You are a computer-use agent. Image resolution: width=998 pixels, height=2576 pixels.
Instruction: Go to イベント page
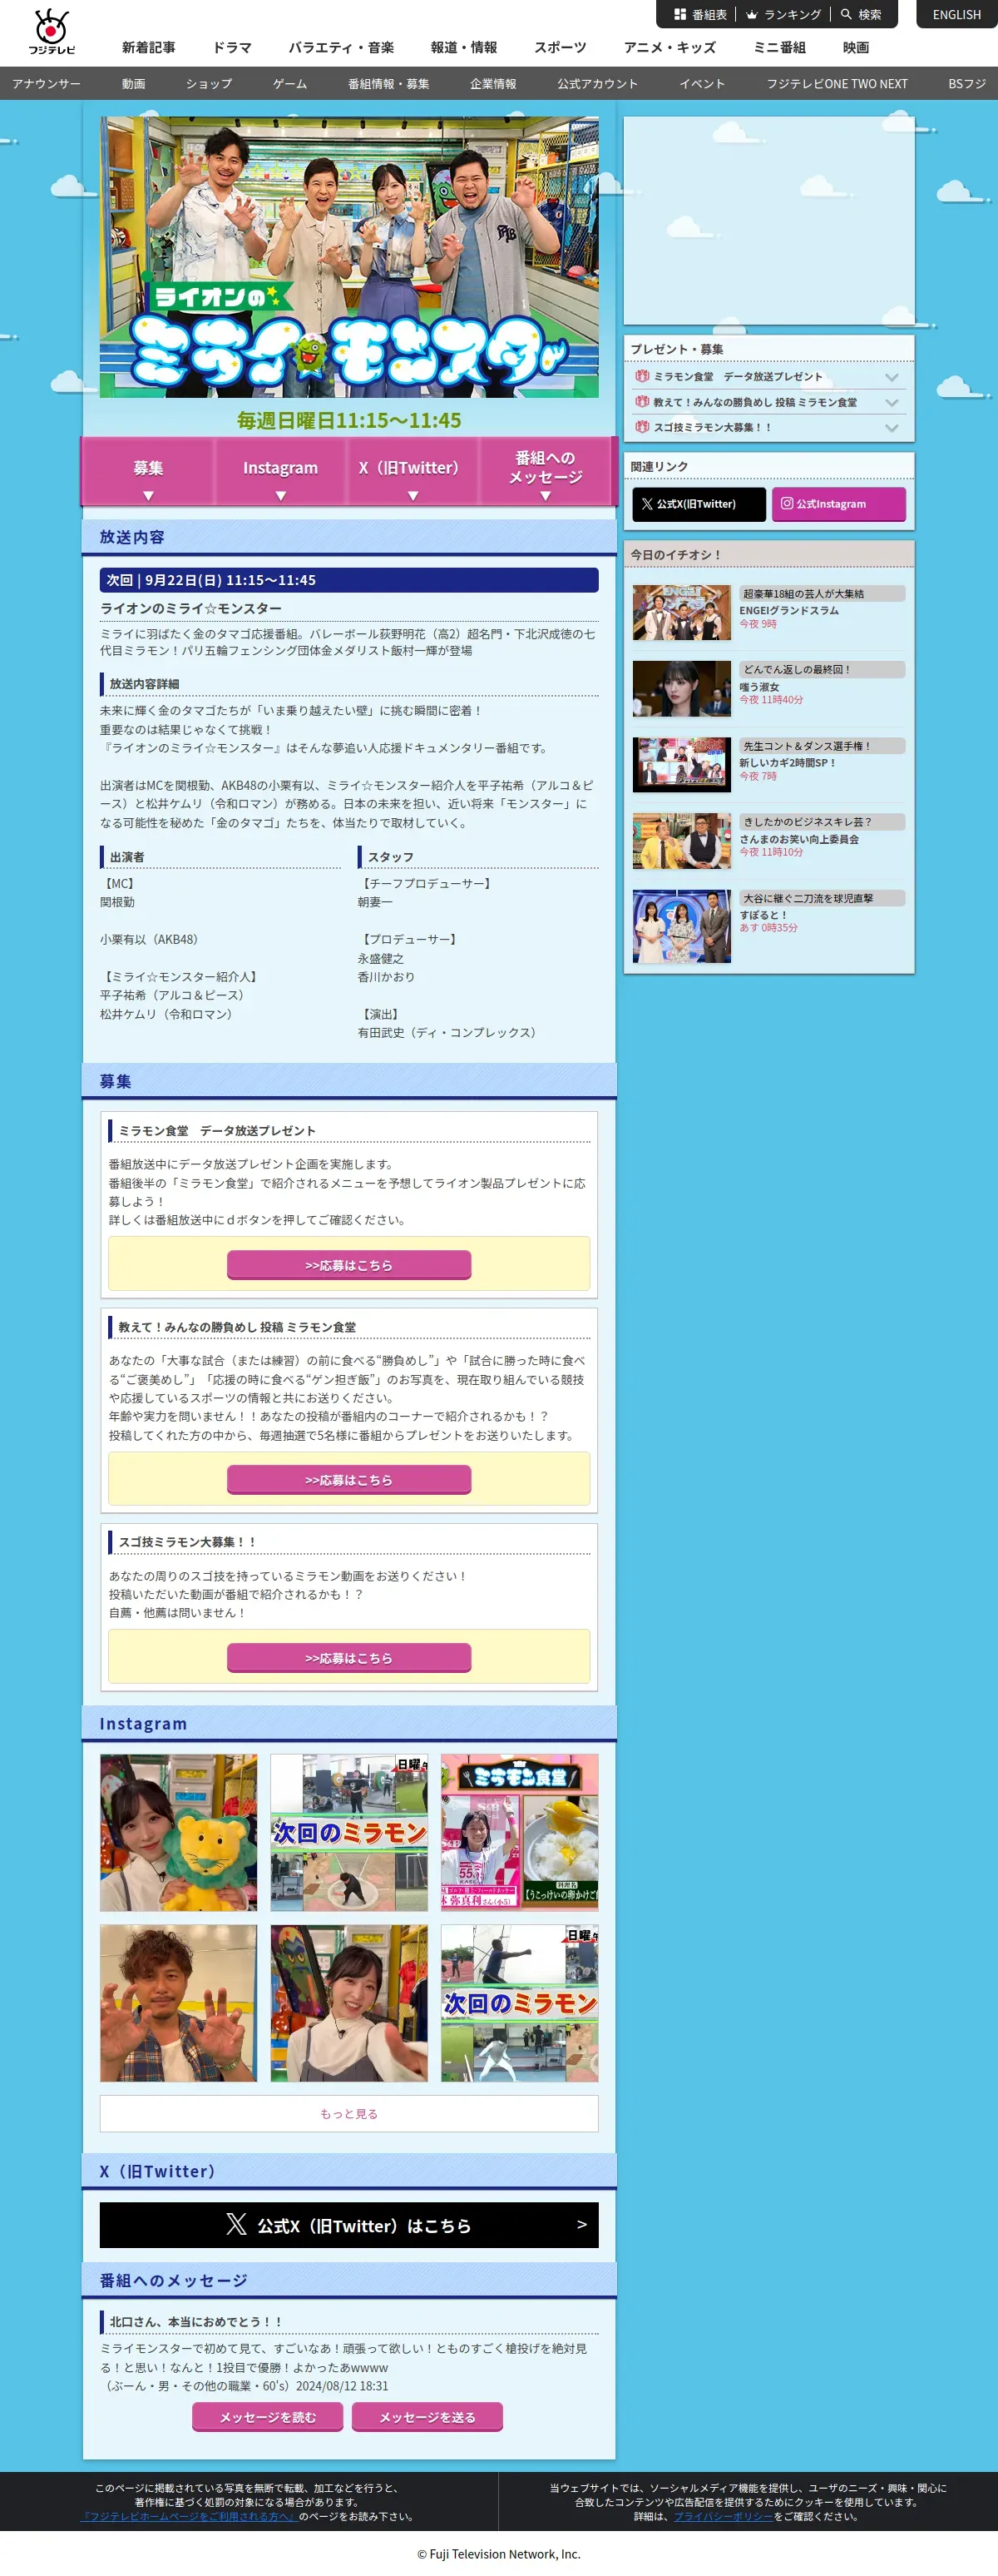[702, 84]
